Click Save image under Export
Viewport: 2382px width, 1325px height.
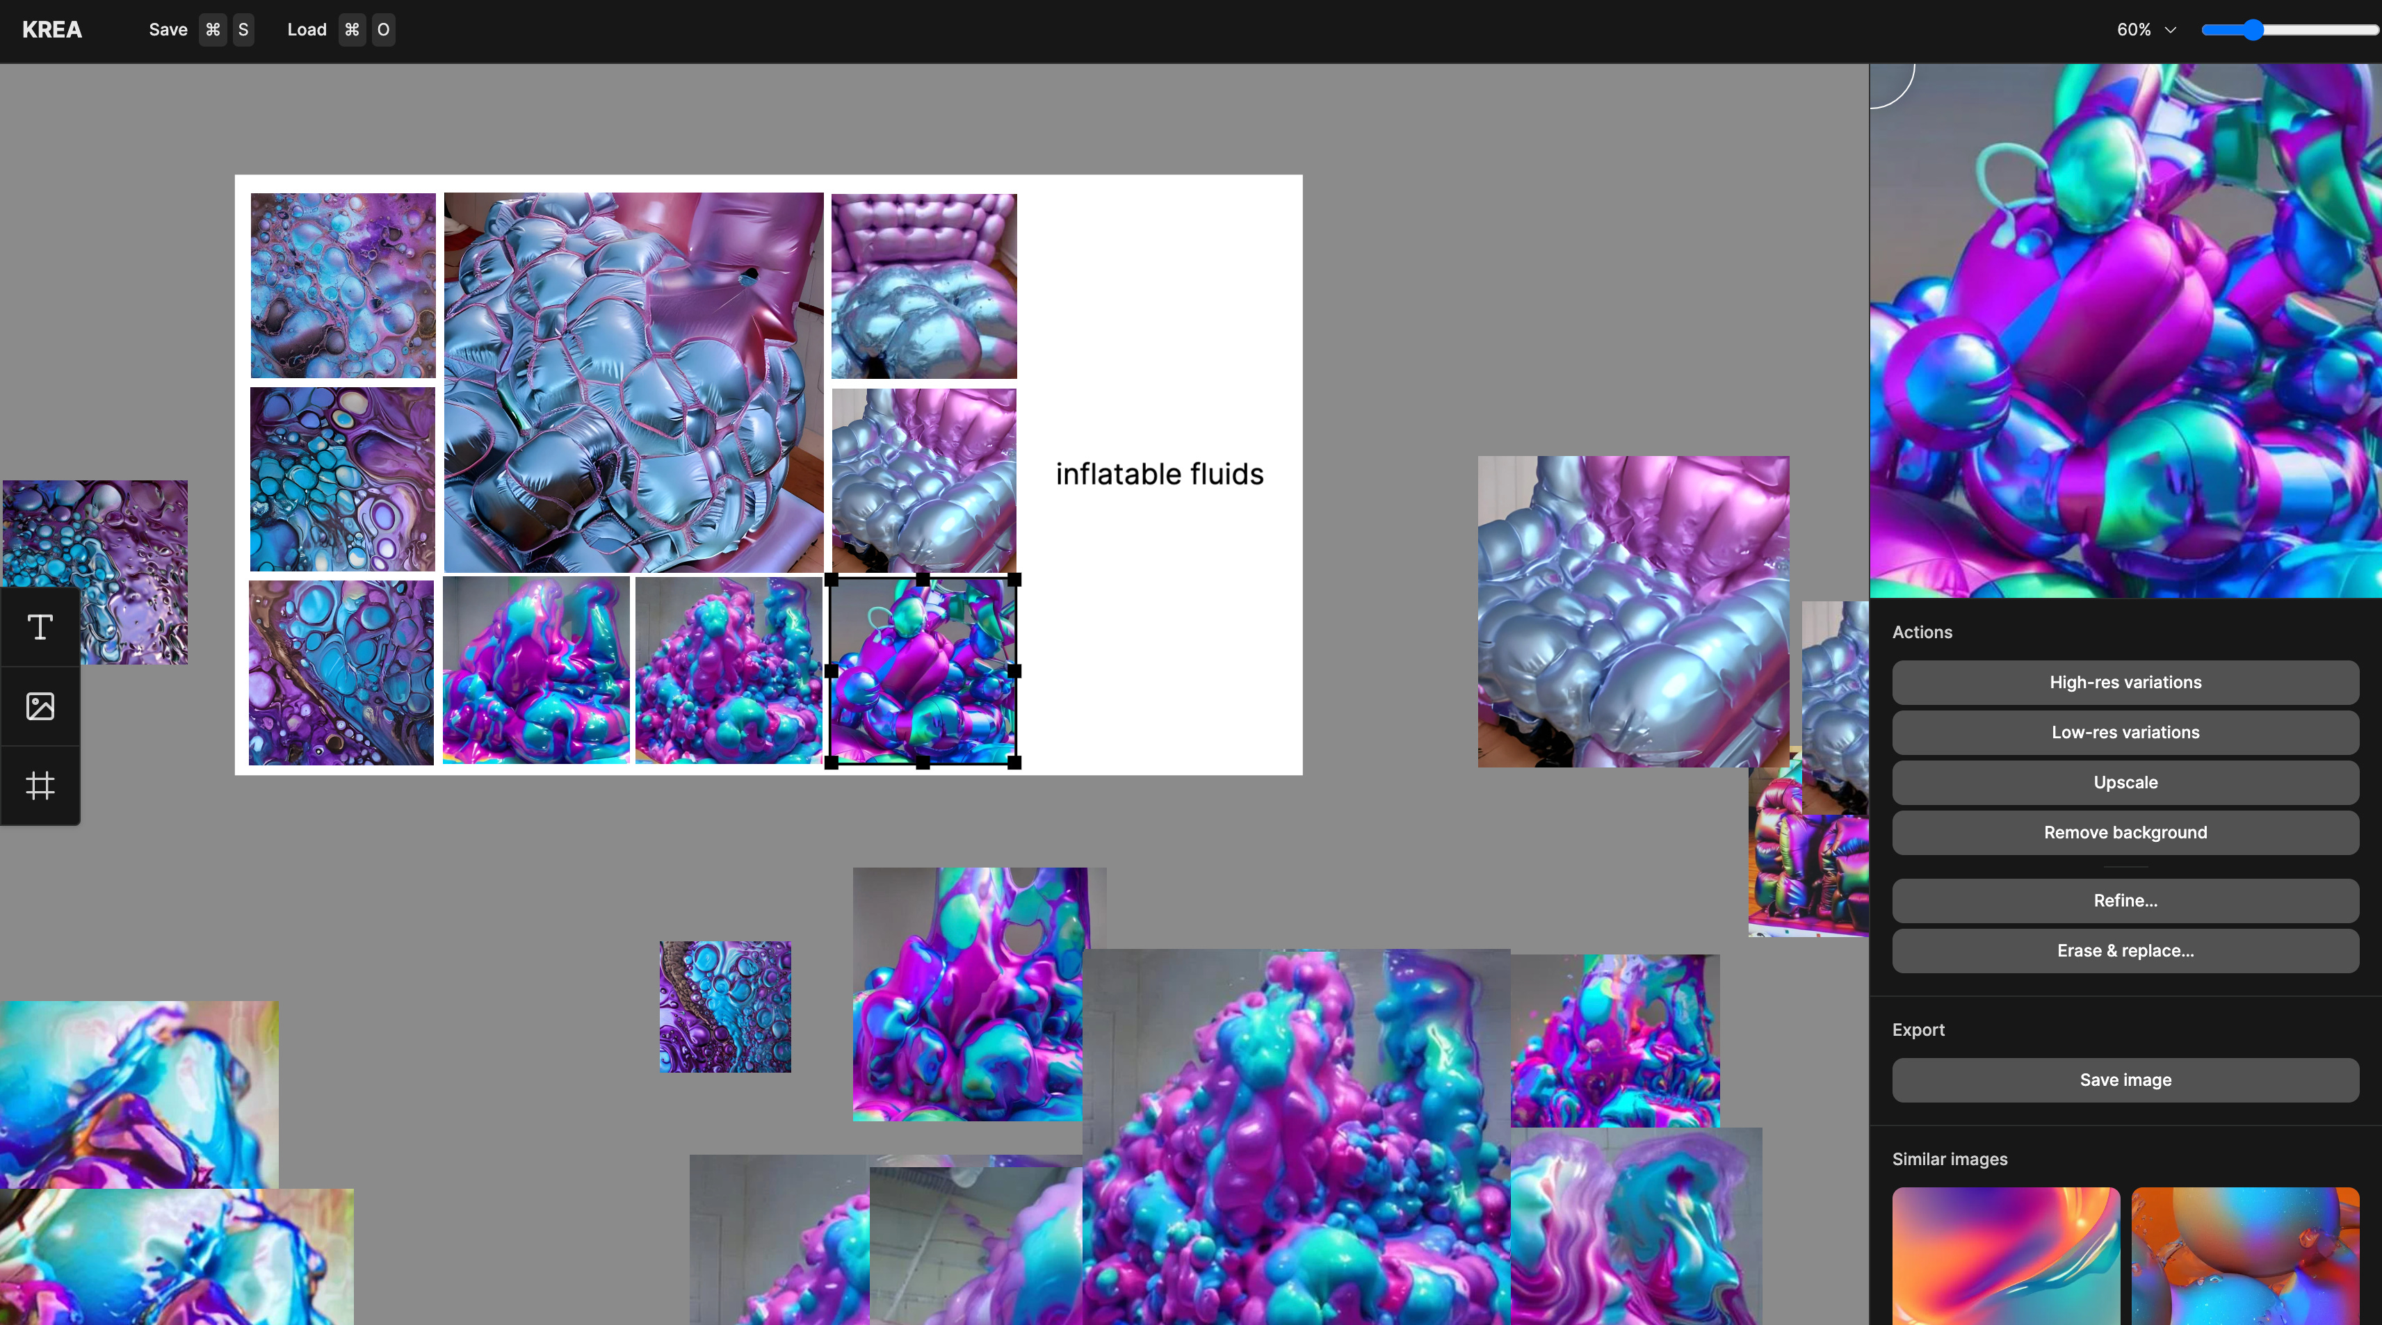tap(2125, 1080)
